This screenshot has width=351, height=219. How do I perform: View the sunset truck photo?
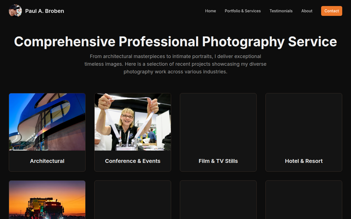(47, 200)
